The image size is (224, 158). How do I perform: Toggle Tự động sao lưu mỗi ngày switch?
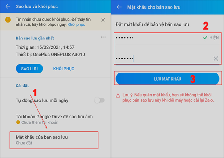(x=99, y=100)
